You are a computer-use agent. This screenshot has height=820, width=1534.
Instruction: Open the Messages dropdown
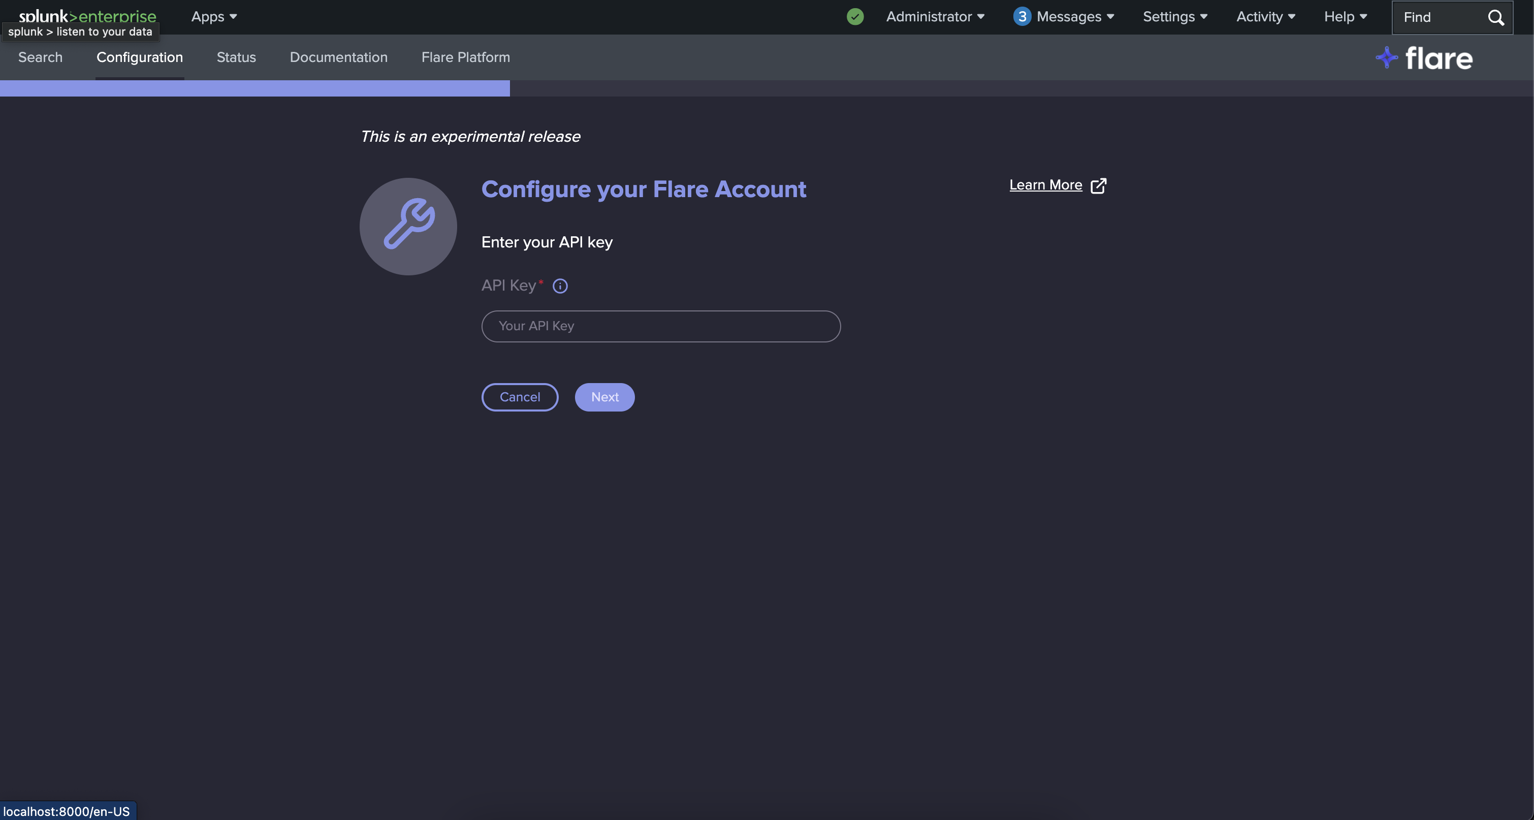pyautogui.click(x=1075, y=17)
